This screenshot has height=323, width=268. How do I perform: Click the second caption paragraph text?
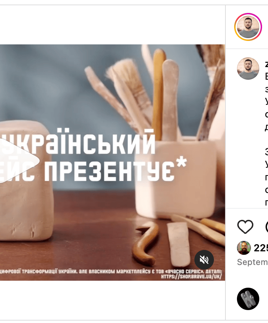267,177
